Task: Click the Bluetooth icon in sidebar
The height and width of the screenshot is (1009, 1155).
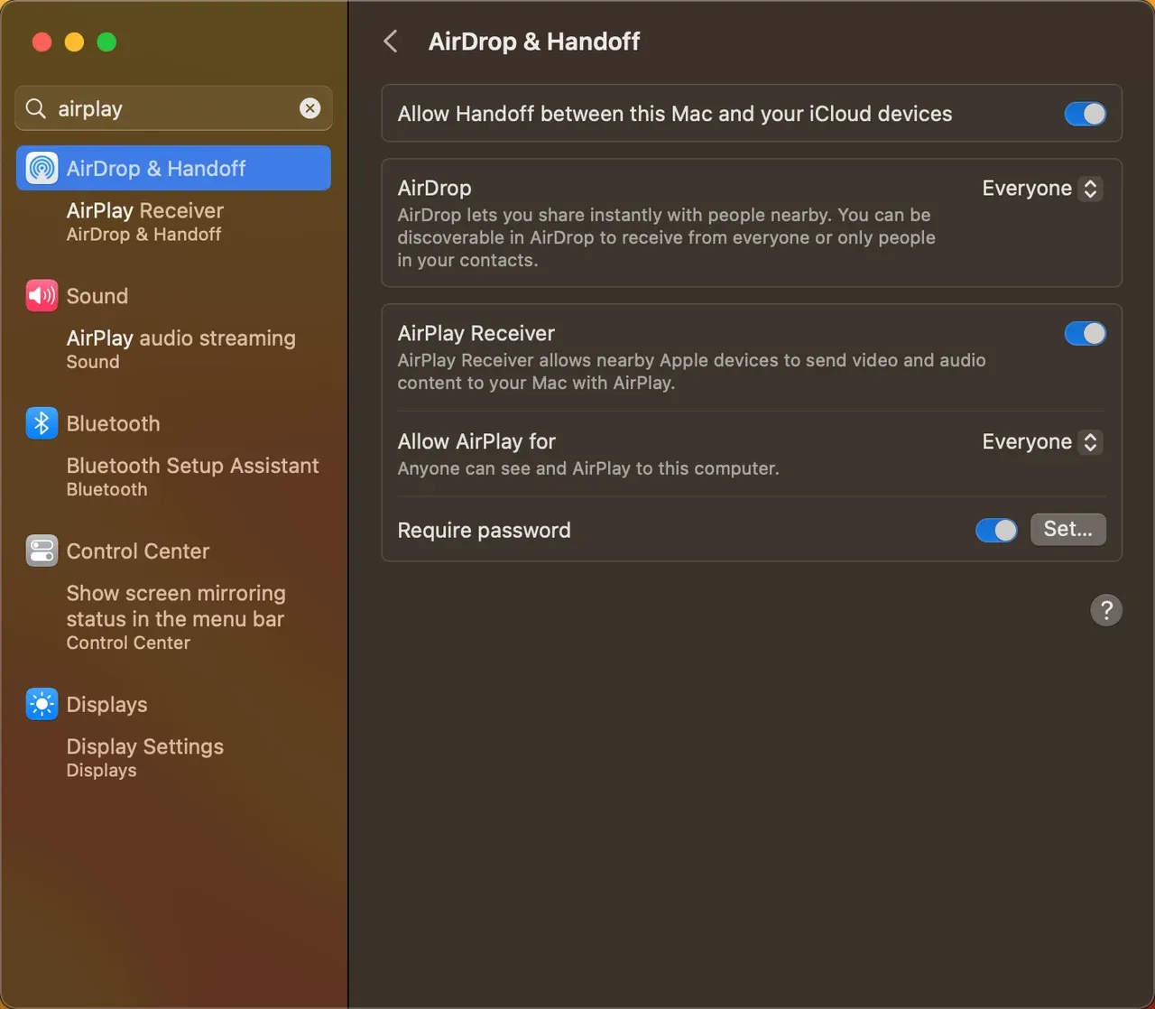Action: [x=42, y=423]
